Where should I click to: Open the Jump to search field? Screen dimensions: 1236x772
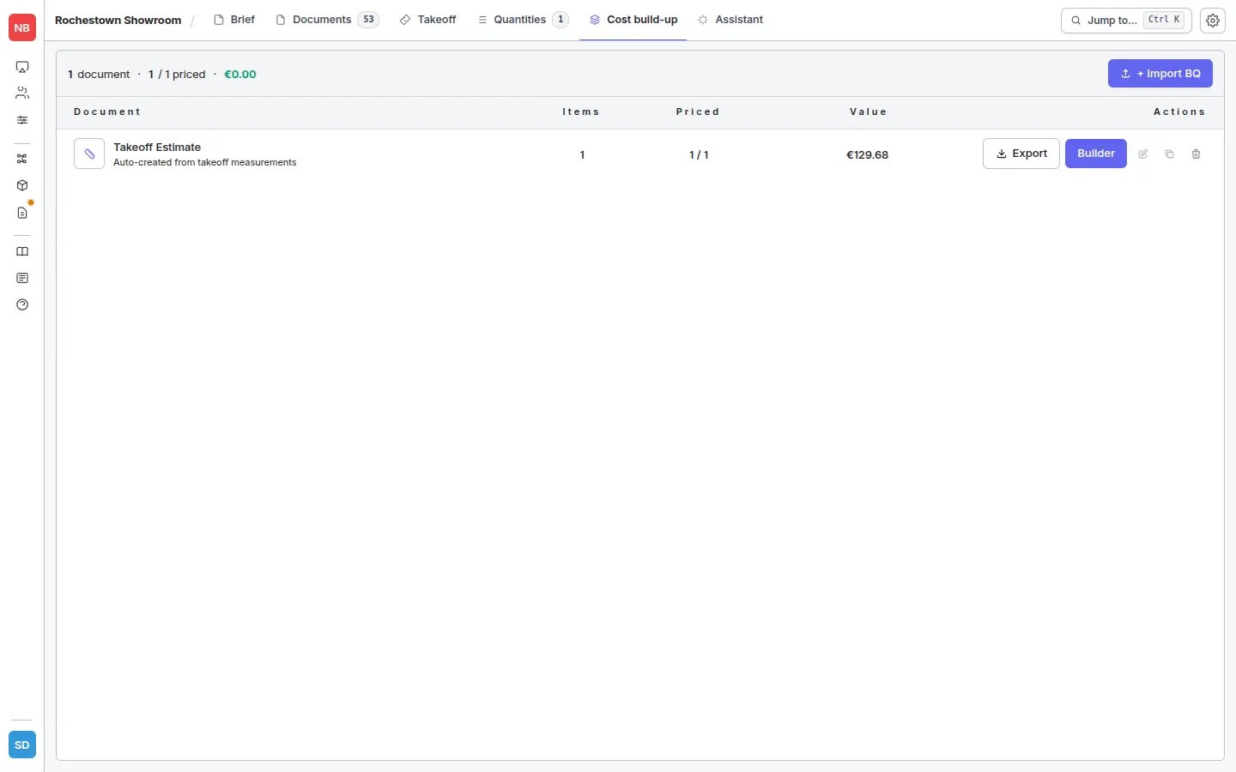[x=1126, y=21]
